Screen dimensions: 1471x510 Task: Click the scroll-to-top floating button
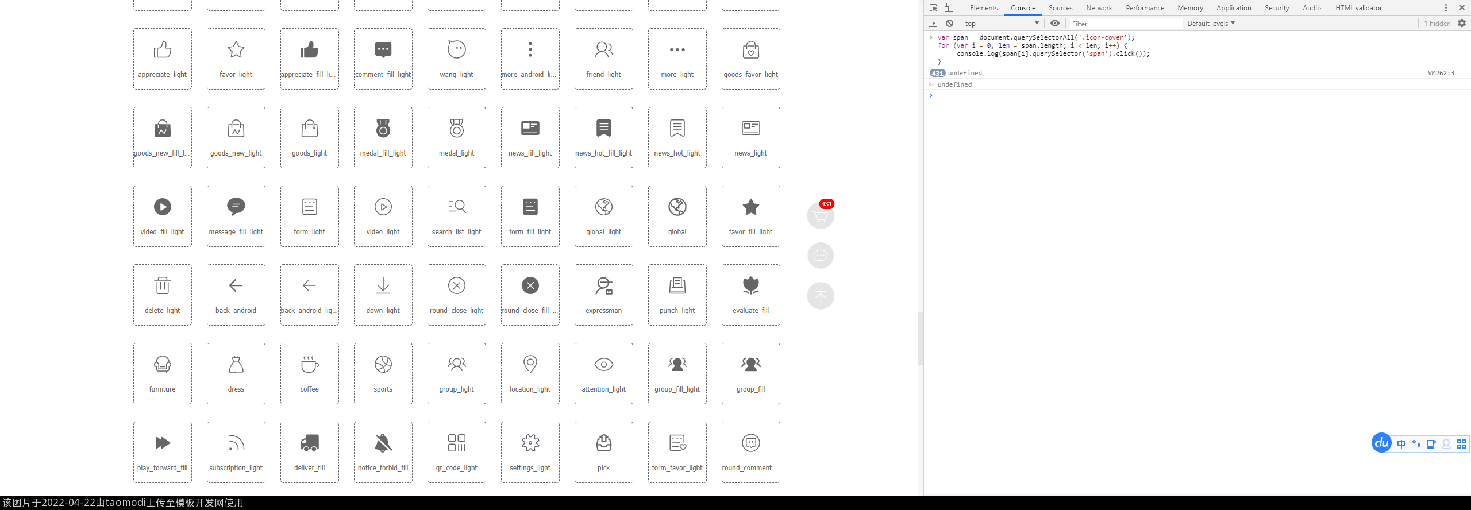820,296
